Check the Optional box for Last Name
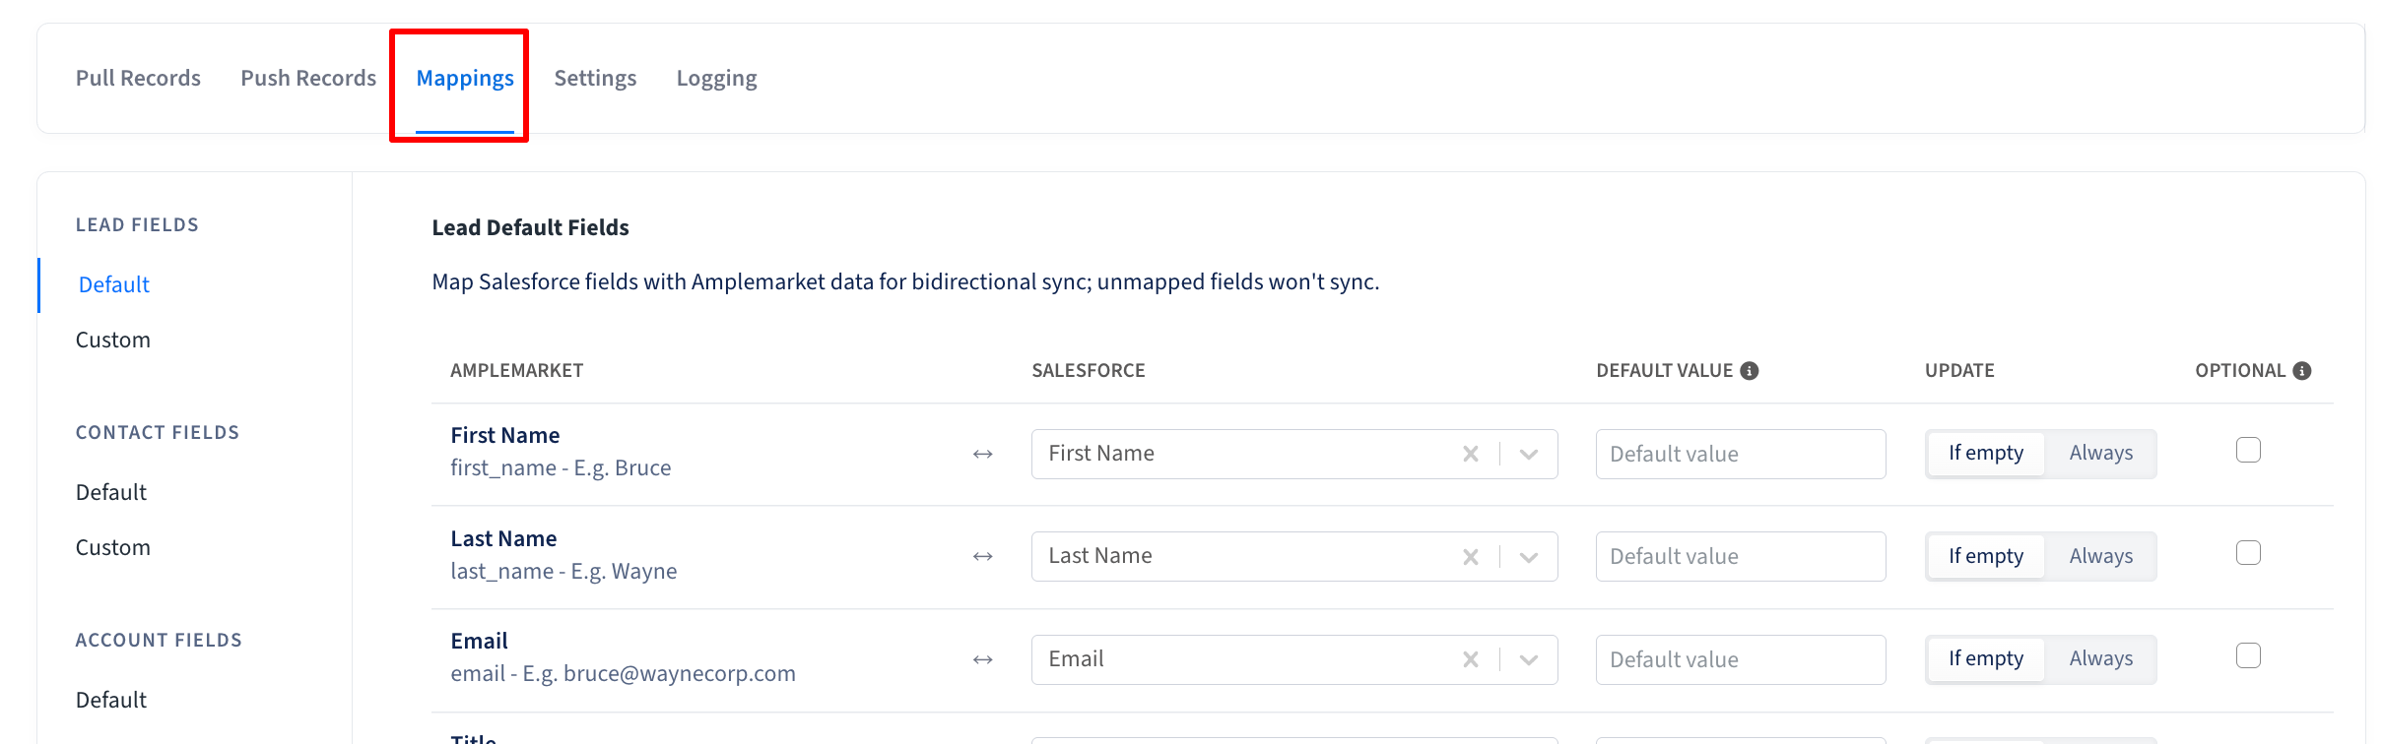Viewport: 2384px width, 744px height. [2248, 553]
